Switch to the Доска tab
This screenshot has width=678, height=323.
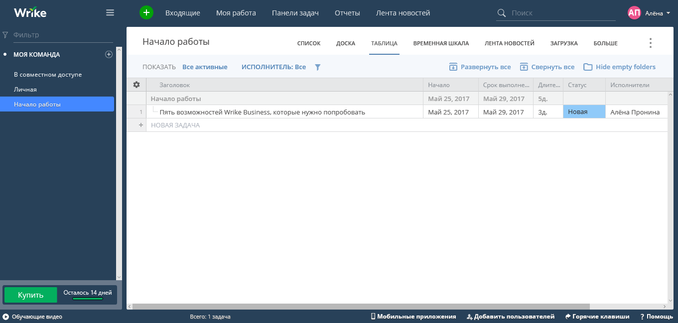click(x=346, y=43)
